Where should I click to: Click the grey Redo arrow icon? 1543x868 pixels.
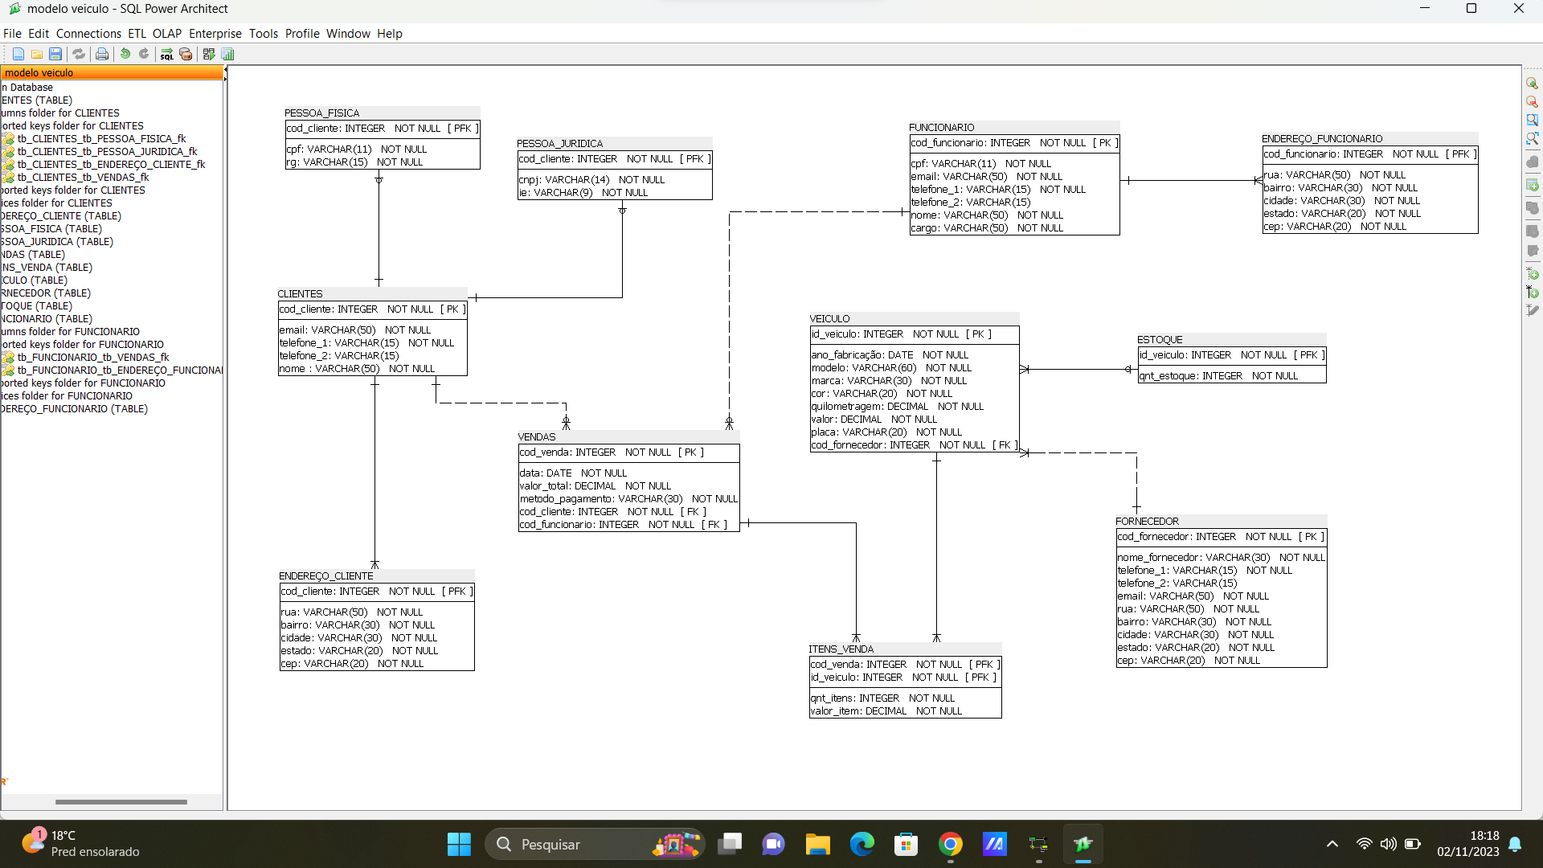[144, 54]
